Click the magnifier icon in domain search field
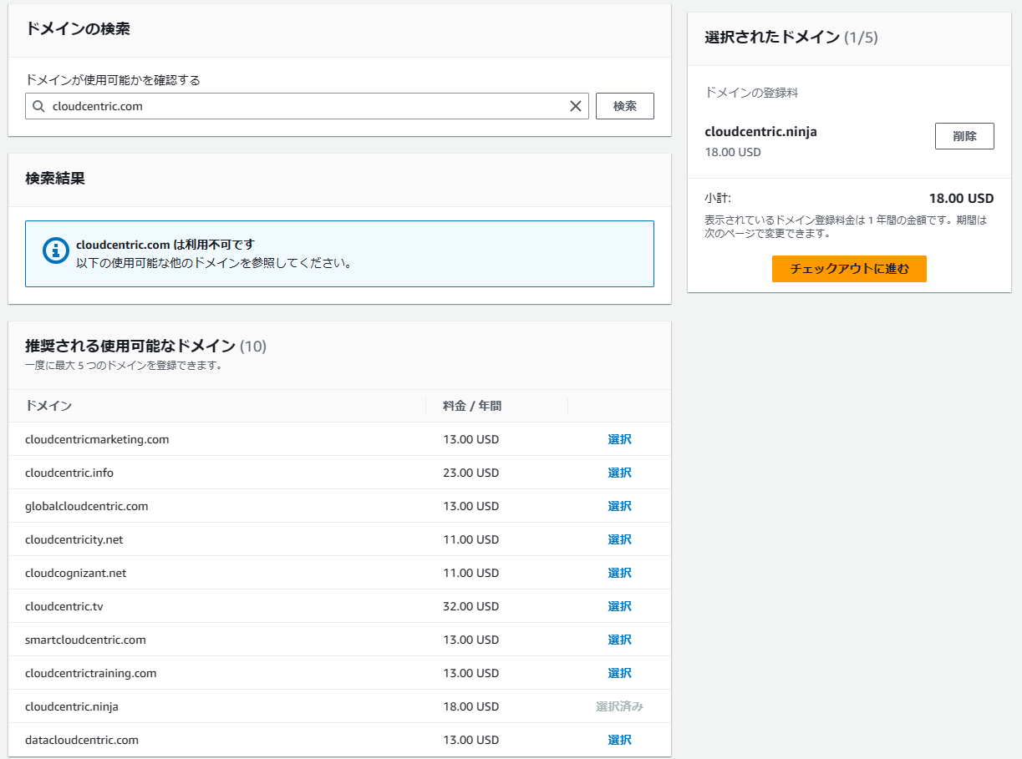 tap(38, 106)
